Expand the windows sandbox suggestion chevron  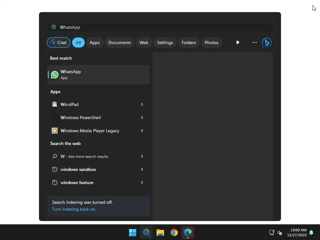[142, 169]
